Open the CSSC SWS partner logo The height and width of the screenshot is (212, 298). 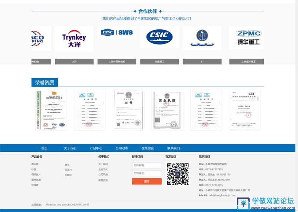(117, 32)
